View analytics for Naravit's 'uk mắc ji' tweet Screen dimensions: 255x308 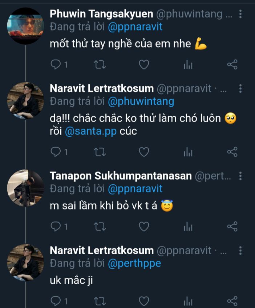[x=188, y=301]
